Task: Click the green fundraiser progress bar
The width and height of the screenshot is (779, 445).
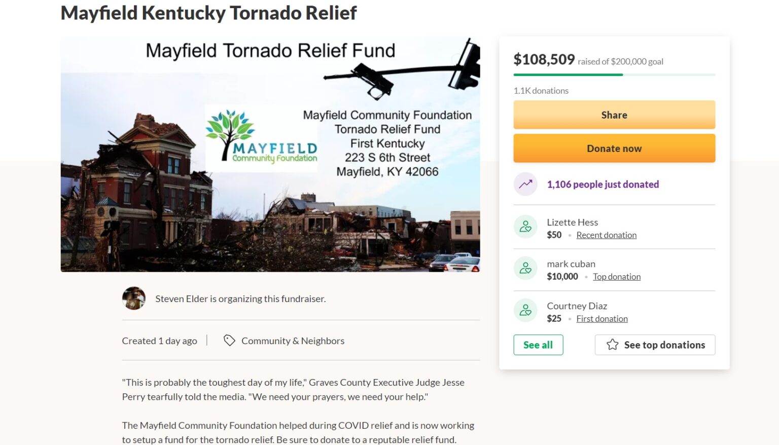Action: click(568, 74)
